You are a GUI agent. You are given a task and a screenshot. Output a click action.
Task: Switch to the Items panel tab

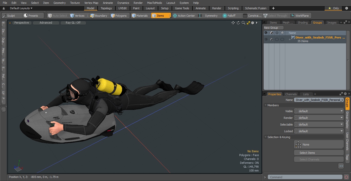pyautogui.click(x=273, y=23)
